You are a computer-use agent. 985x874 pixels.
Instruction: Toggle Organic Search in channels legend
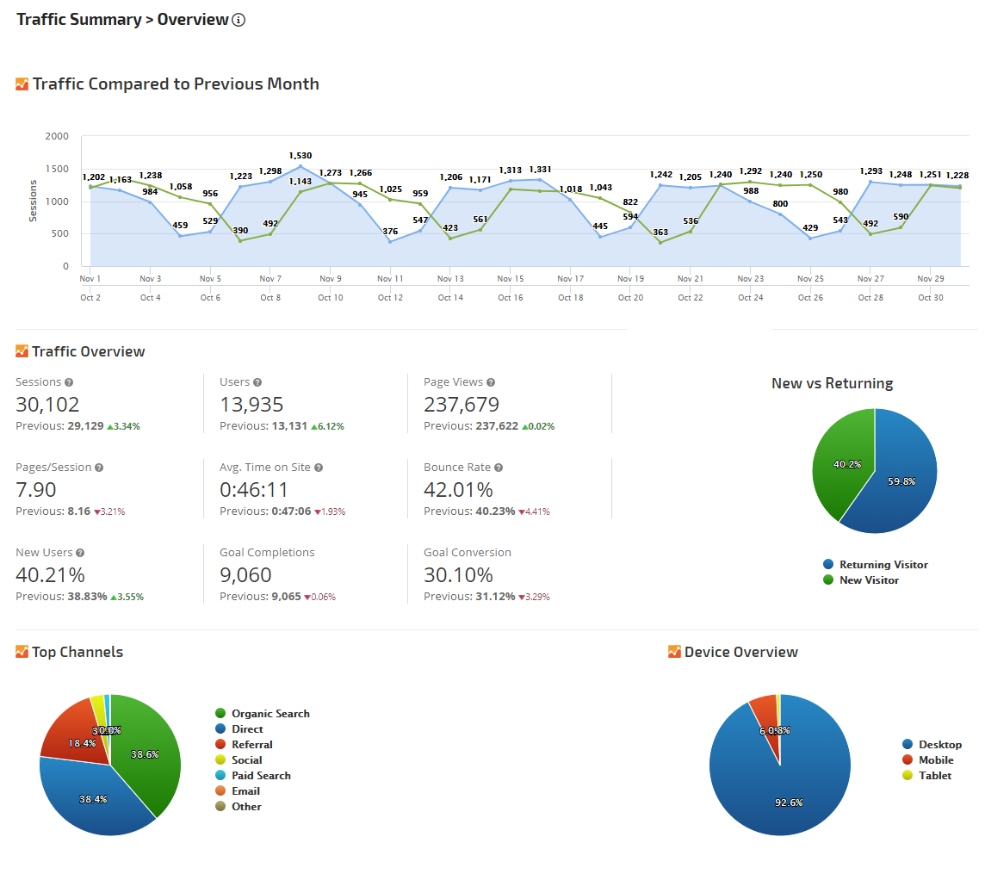click(269, 714)
